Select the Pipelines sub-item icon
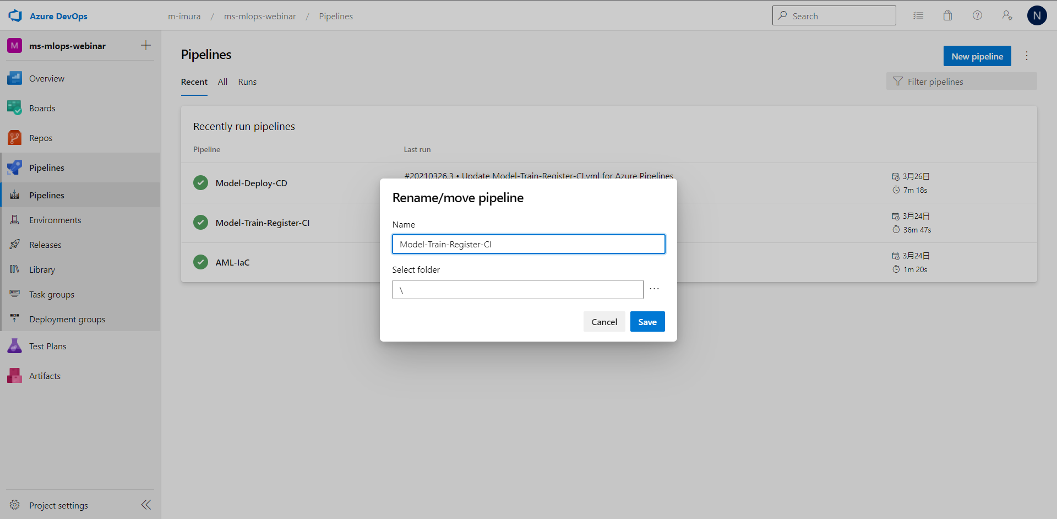Viewport: 1057px width, 519px height. pyautogui.click(x=15, y=195)
